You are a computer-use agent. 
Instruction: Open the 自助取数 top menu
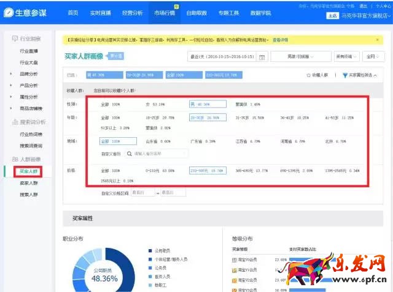click(x=196, y=13)
